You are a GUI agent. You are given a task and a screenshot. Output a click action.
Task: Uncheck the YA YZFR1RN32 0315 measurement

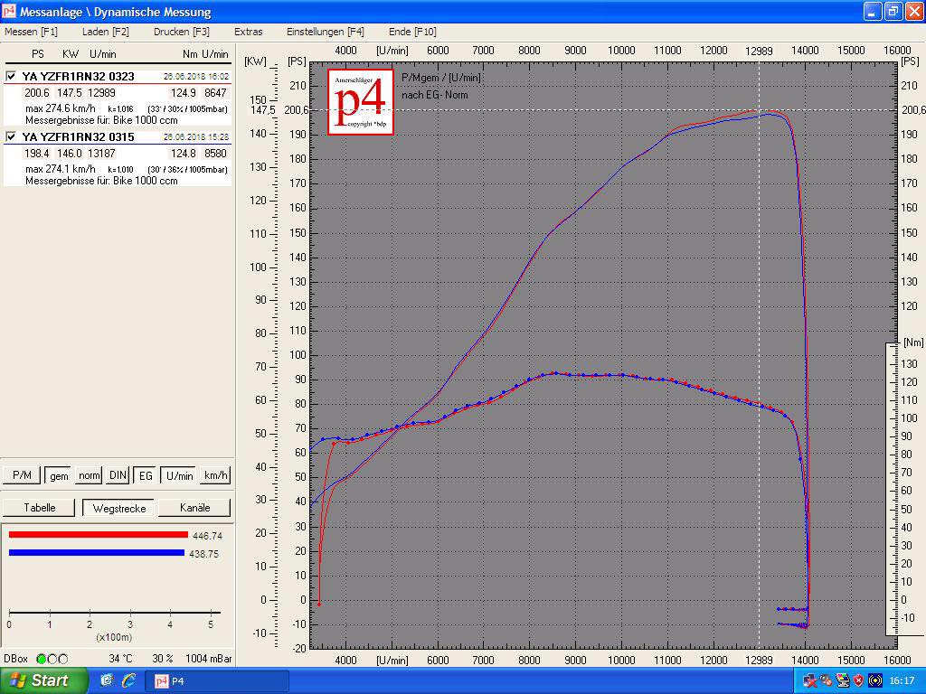point(12,137)
